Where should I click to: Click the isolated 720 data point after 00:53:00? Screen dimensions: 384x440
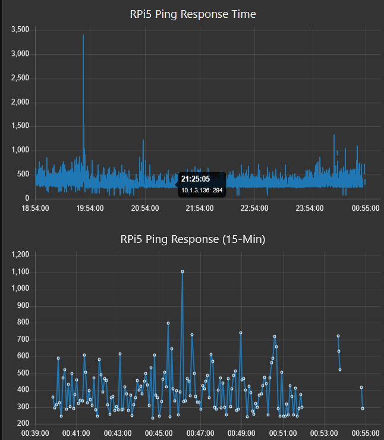(x=338, y=336)
